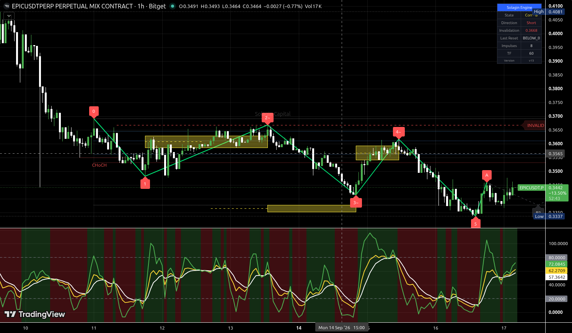Click the Direction value Short cell
572x333 pixels.
(531, 23)
